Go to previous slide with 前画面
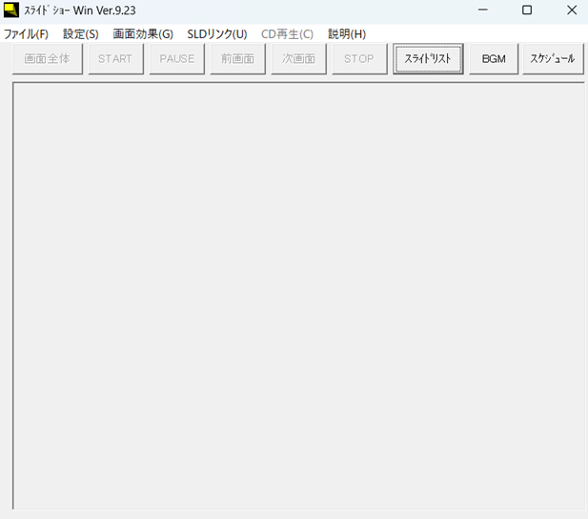588x519 pixels. tap(237, 58)
